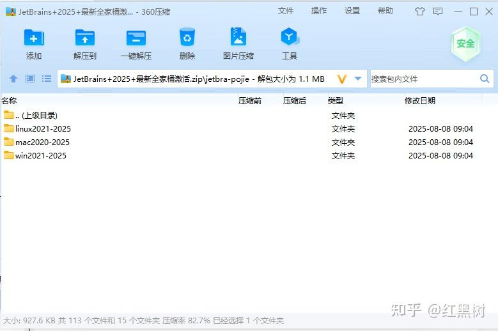The height and width of the screenshot is (331, 498).
Task: Open the 图片压缩 image compression tool
Action: pyautogui.click(x=238, y=37)
